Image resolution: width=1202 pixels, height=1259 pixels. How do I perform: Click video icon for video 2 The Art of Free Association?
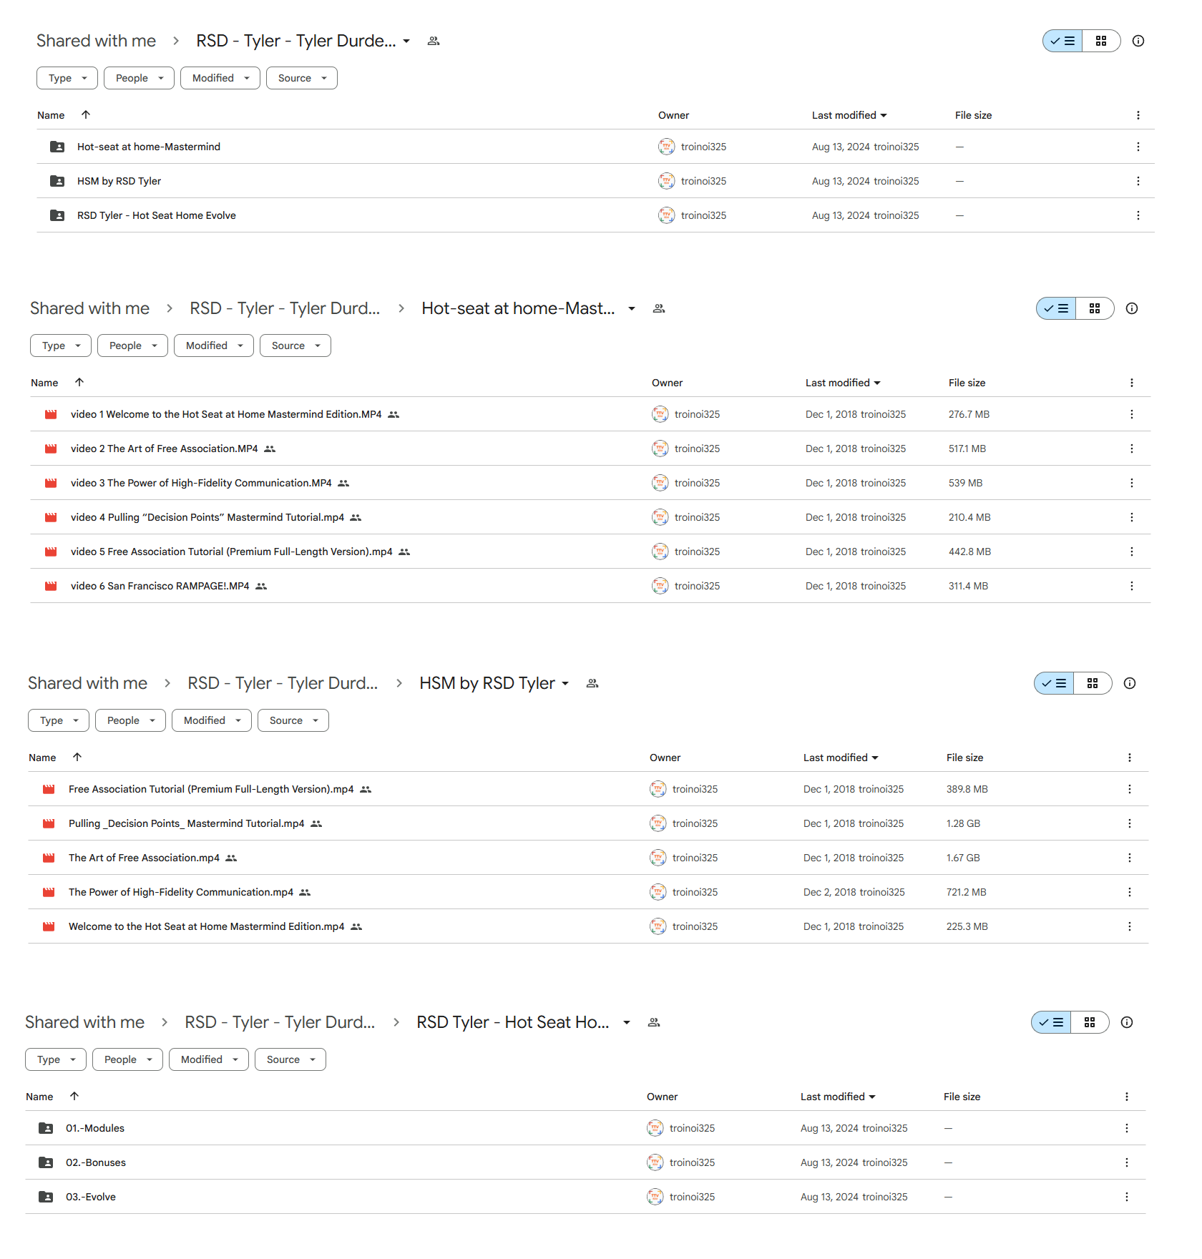tap(51, 449)
